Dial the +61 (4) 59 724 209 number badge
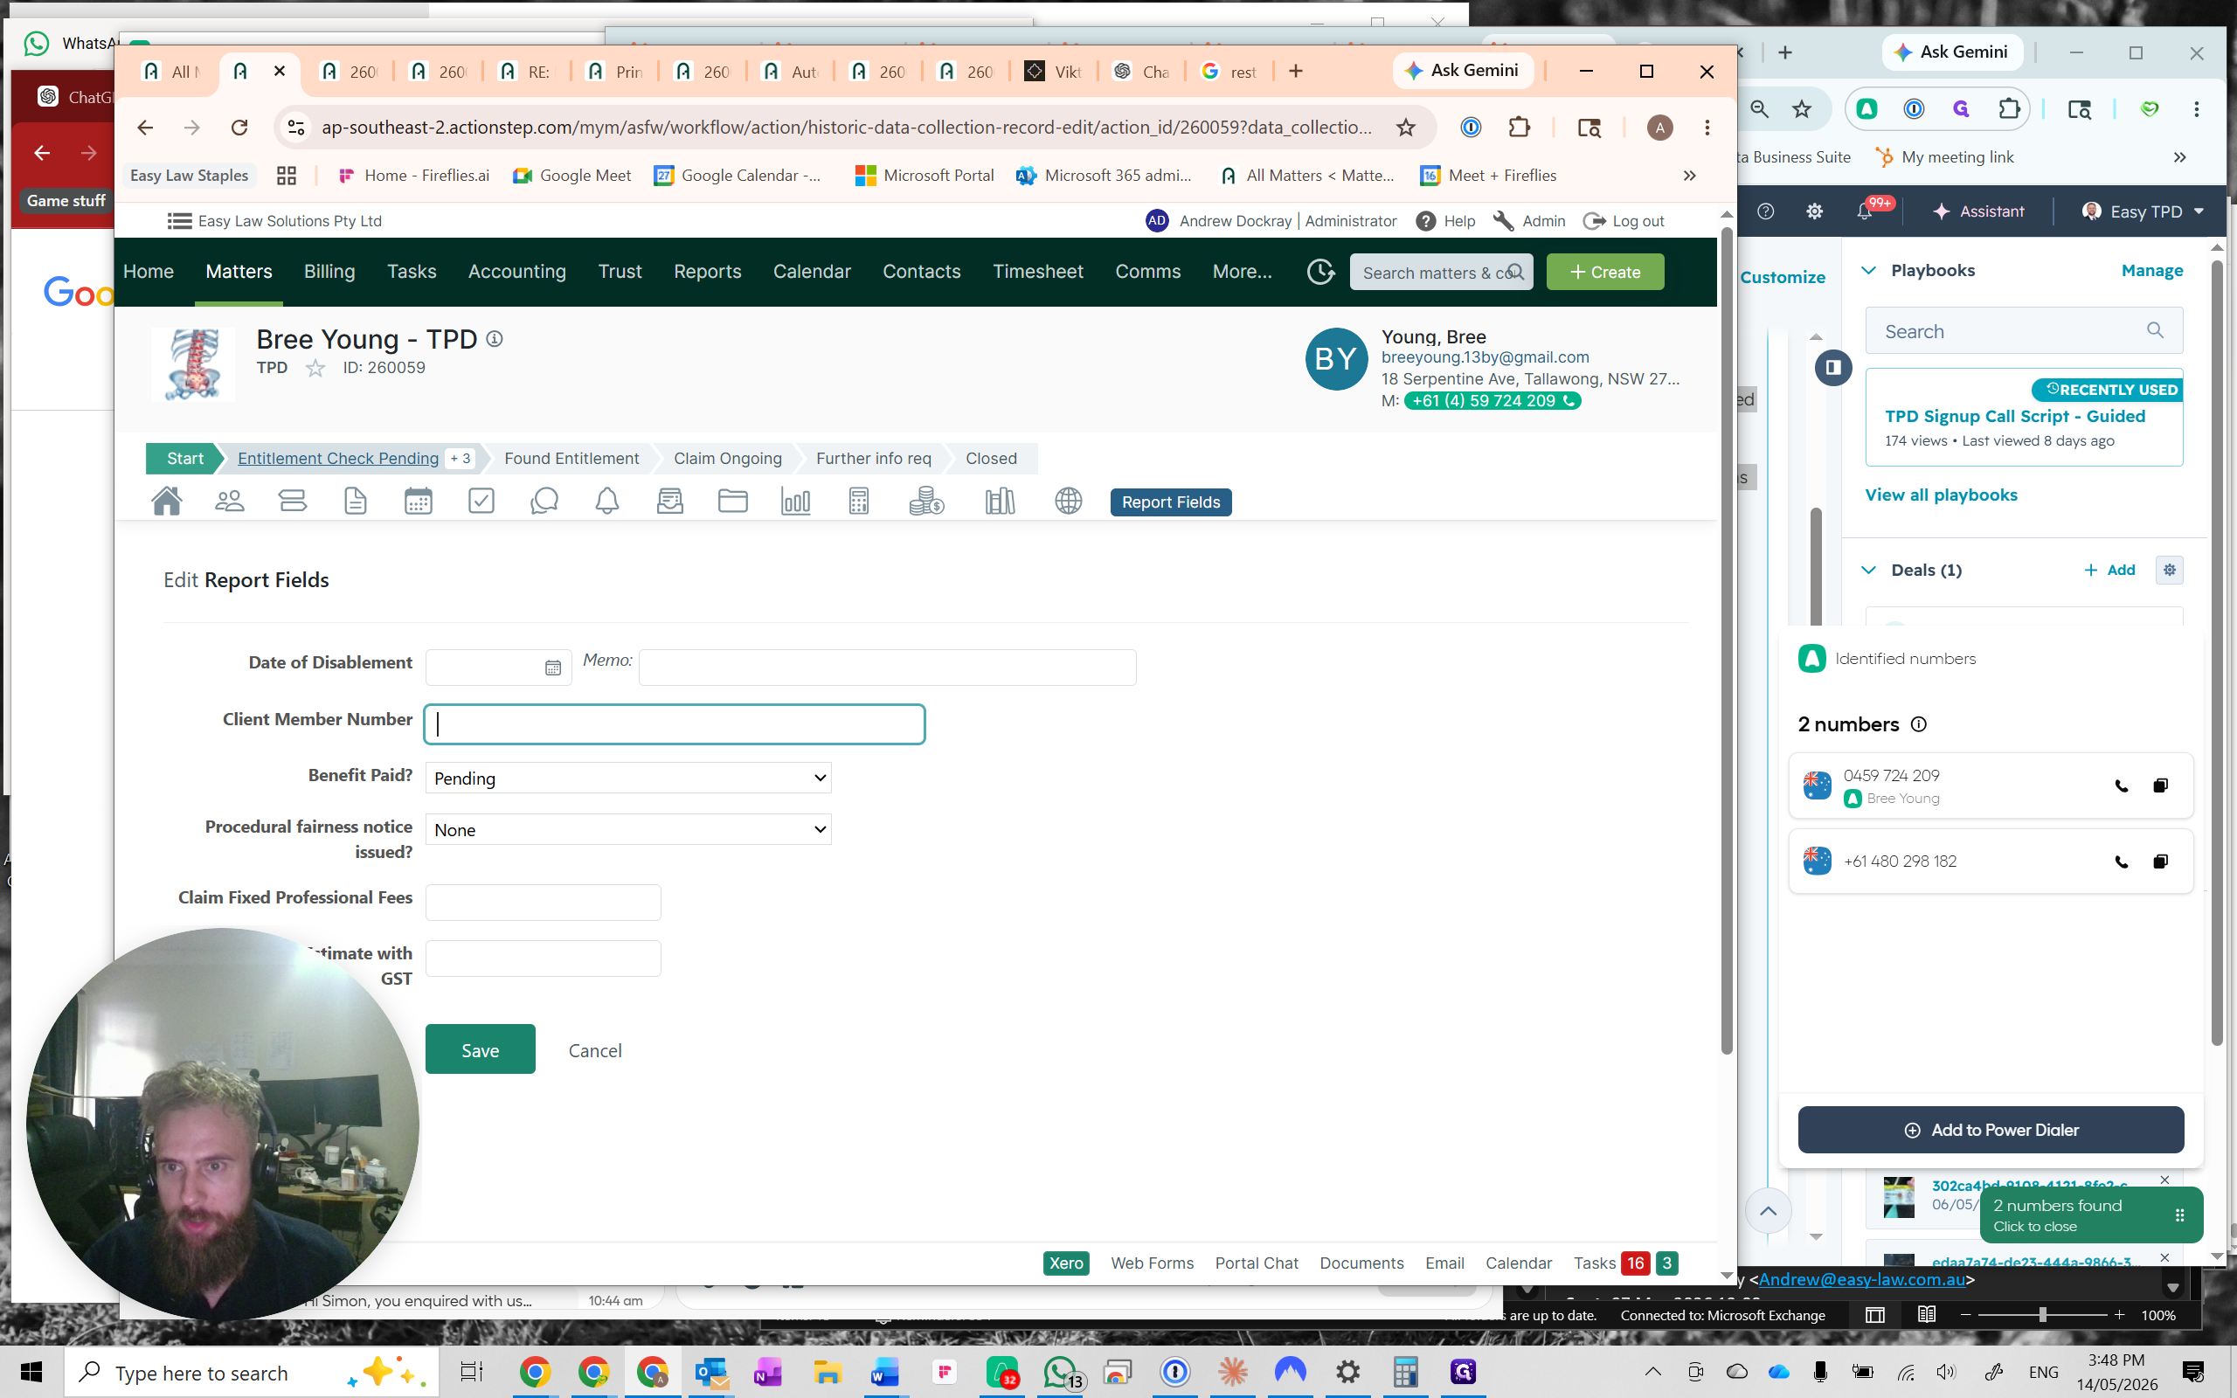 pyautogui.click(x=1492, y=400)
